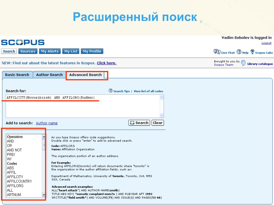Open the Live Chat icon
Image resolution: width=274 pixels, height=205 pixels.
click(x=217, y=52)
